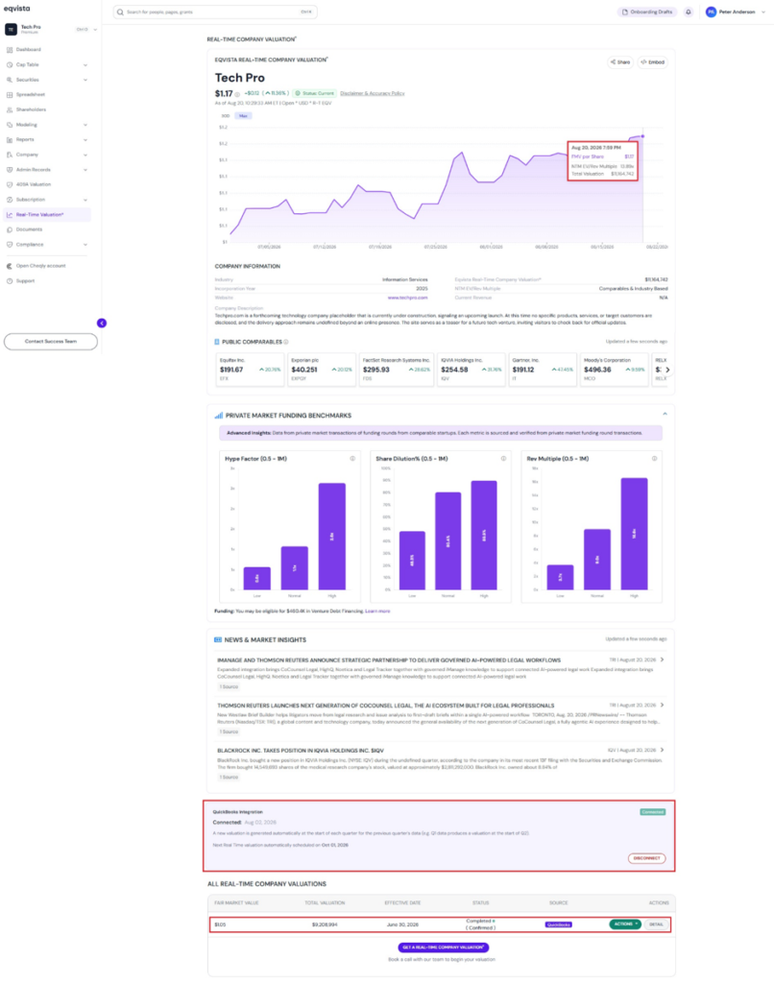This screenshot has width=774, height=983.
Task: Click the Public Comparables info icon
Action: pos(286,342)
